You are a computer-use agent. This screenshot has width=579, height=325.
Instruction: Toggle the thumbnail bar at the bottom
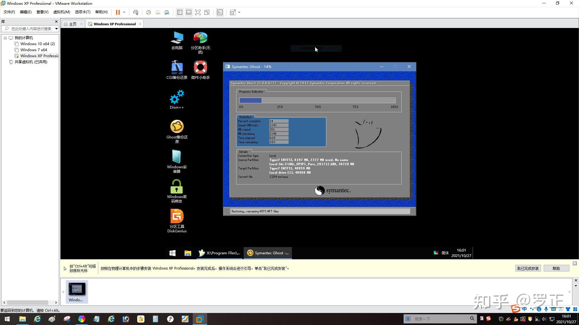(x=189, y=12)
